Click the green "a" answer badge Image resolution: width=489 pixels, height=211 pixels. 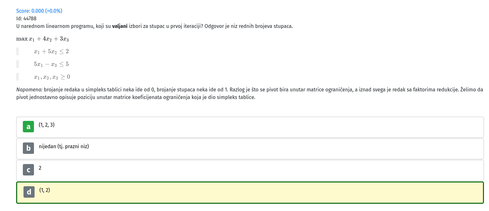(28, 127)
